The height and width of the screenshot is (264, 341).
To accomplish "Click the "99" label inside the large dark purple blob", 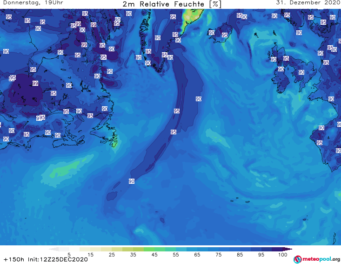I will pos(35,83).
